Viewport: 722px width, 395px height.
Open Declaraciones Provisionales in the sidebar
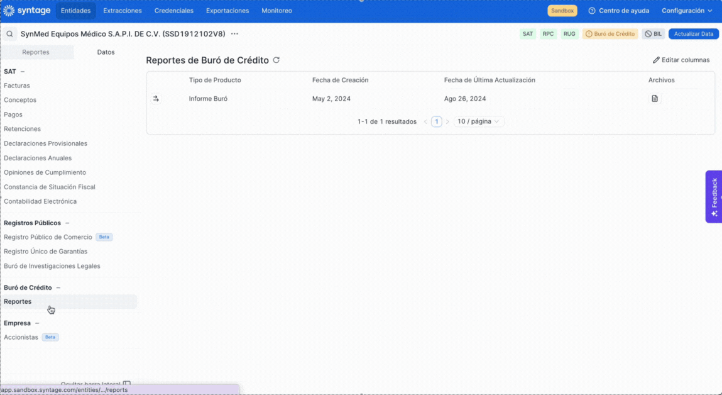tap(46, 144)
